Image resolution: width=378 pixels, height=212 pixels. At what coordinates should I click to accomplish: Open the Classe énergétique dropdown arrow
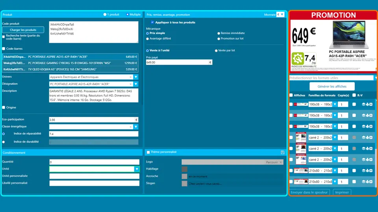pos(136,127)
